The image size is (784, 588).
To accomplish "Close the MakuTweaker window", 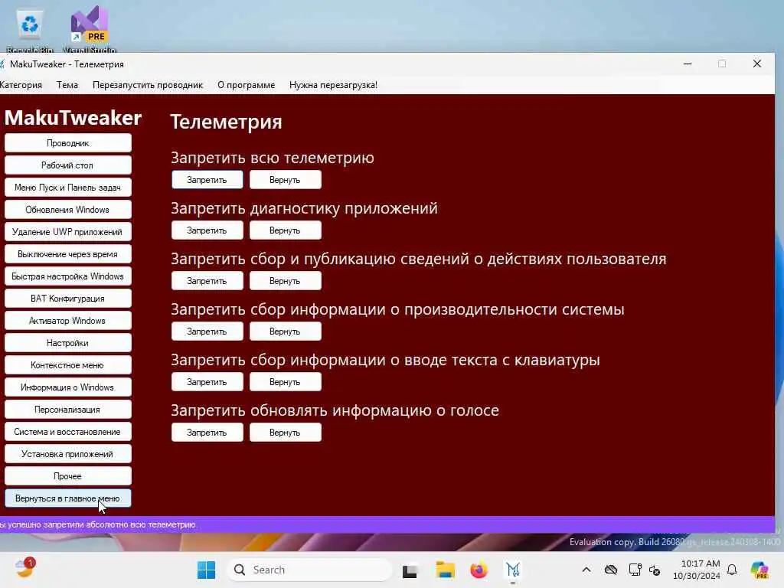I will [x=757, y=64].
